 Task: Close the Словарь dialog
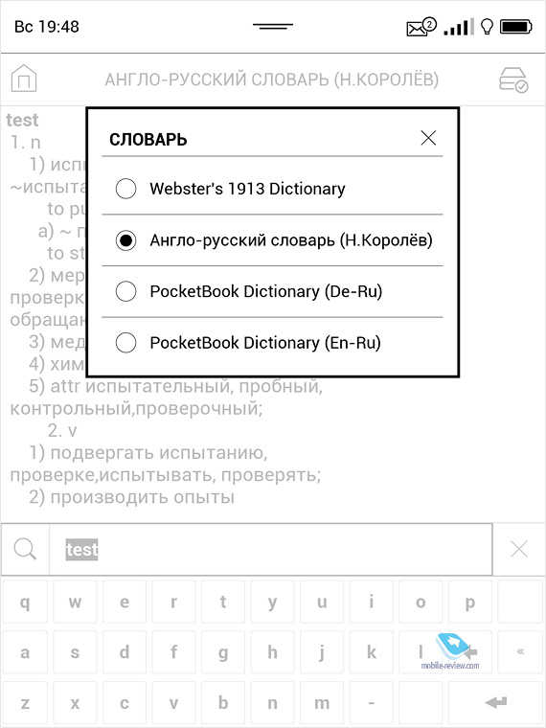pos(428,137)
